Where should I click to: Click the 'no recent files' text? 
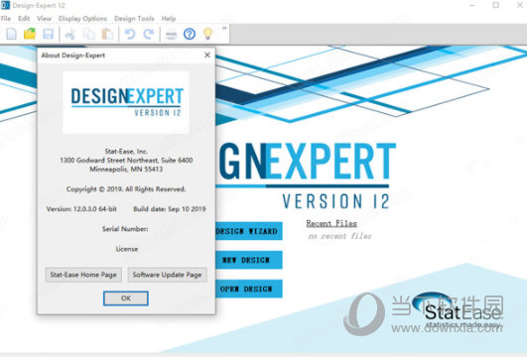pyautogui.click(x=339, y=236)
